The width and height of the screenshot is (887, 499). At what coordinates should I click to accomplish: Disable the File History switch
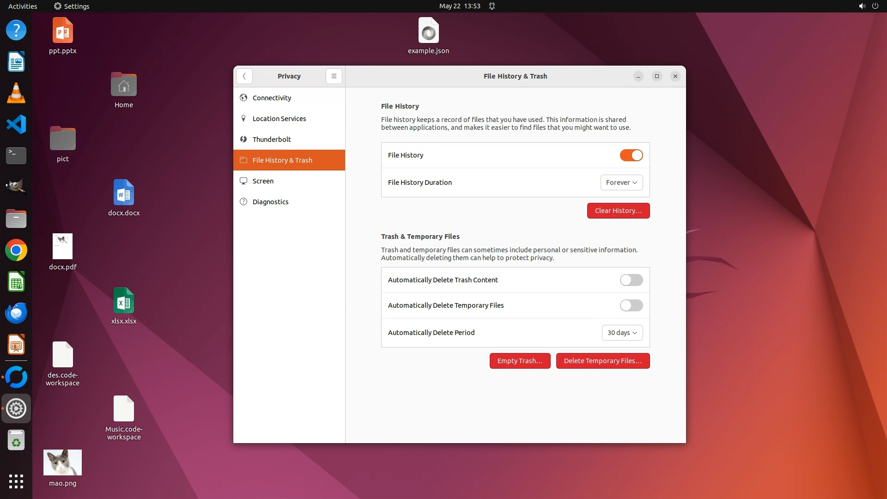(631, 155)
